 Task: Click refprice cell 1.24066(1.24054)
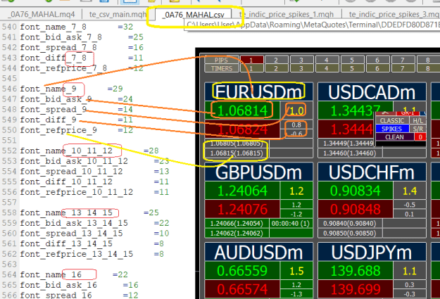click(237, 224)
